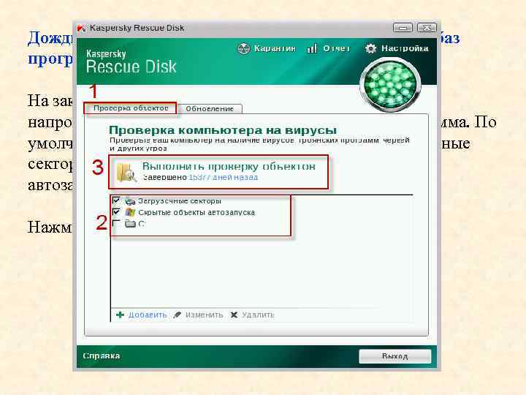Select the Загрузочные секторы row text
Screen dimensions: 526x395
click(x=180, y=201)
